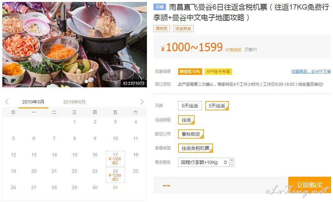Switch to the 2019年5月 tab
333x202 pixels.
(33, 102)
